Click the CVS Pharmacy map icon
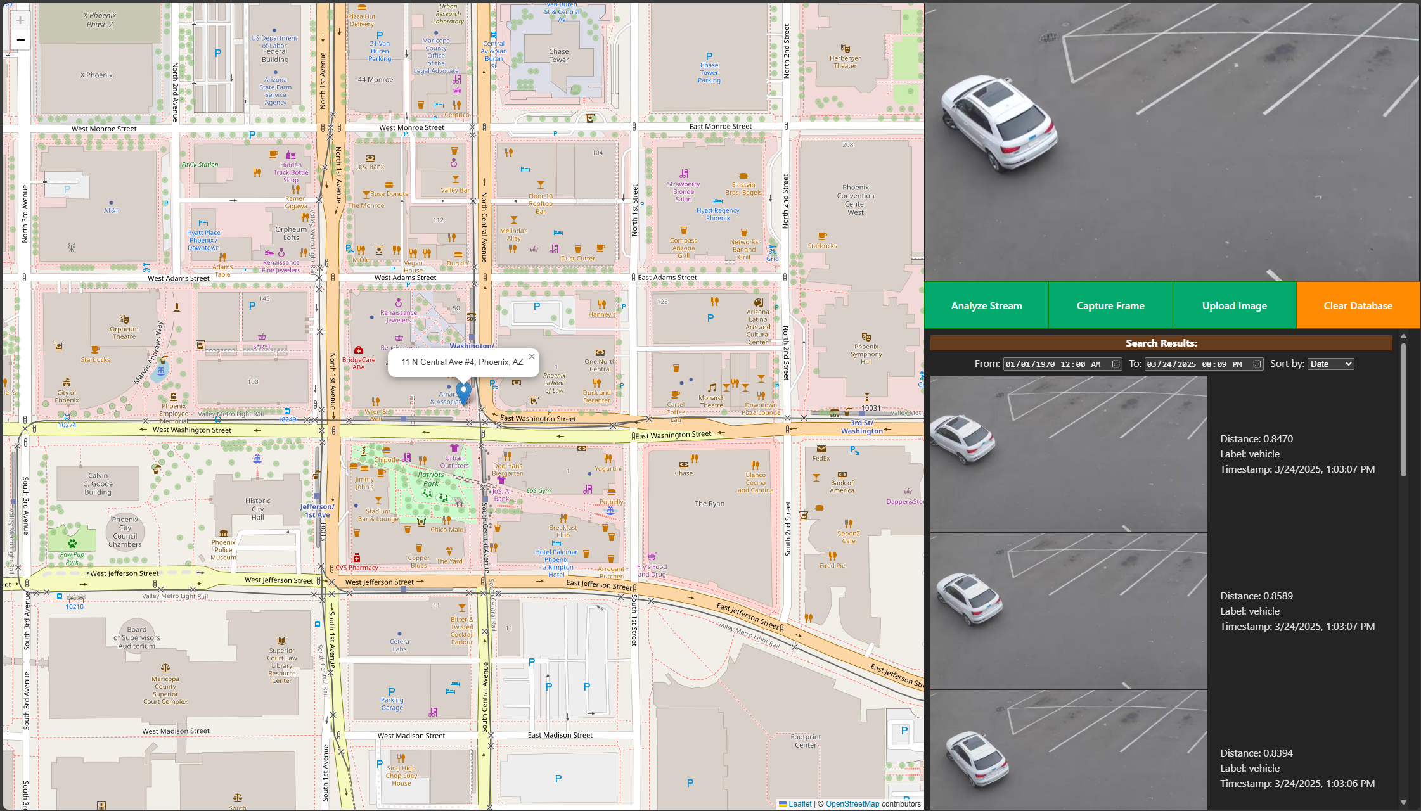1421x811 pixels. click(357, 558)
